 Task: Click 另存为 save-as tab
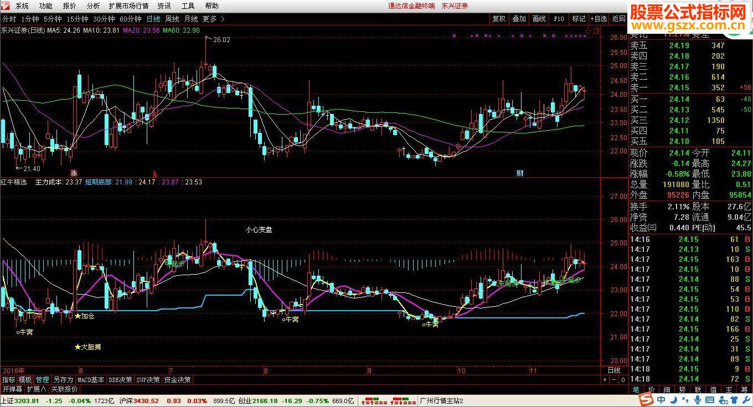pyautogui.click(x=63, y=380)
